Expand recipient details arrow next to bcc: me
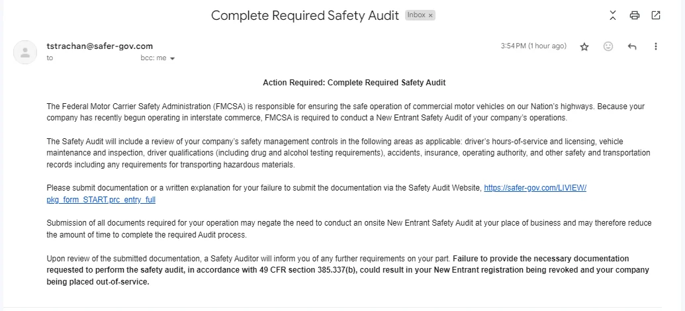685x311 pixels. point(173,58)
